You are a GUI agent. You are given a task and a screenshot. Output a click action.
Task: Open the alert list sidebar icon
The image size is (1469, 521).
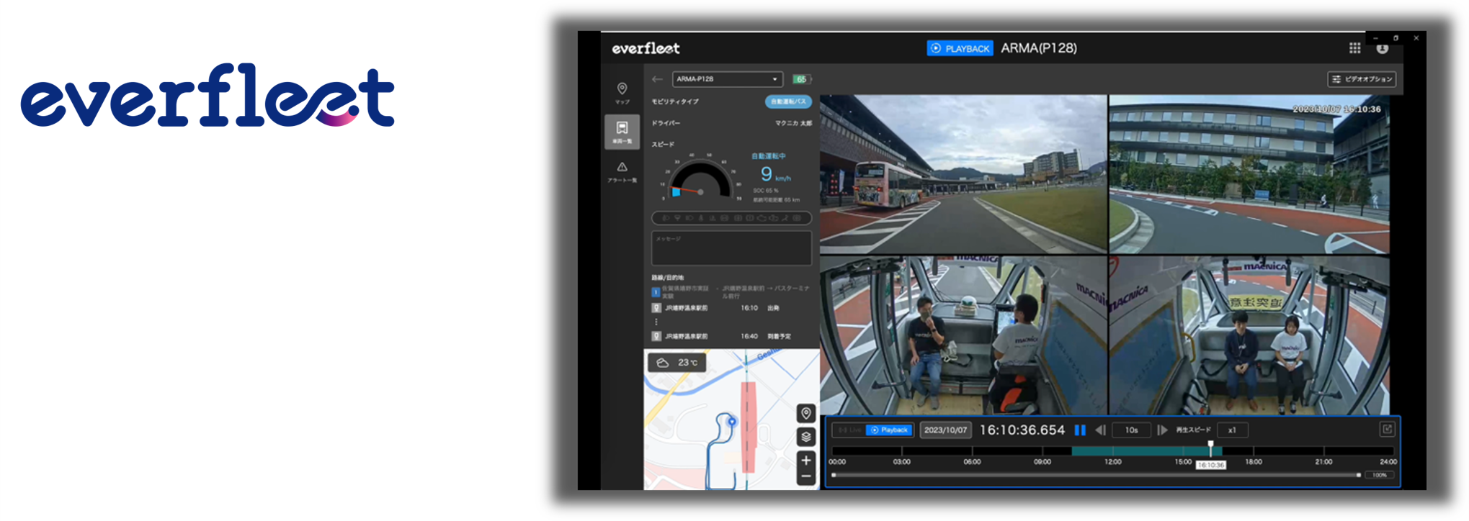[x=622, y=171]
